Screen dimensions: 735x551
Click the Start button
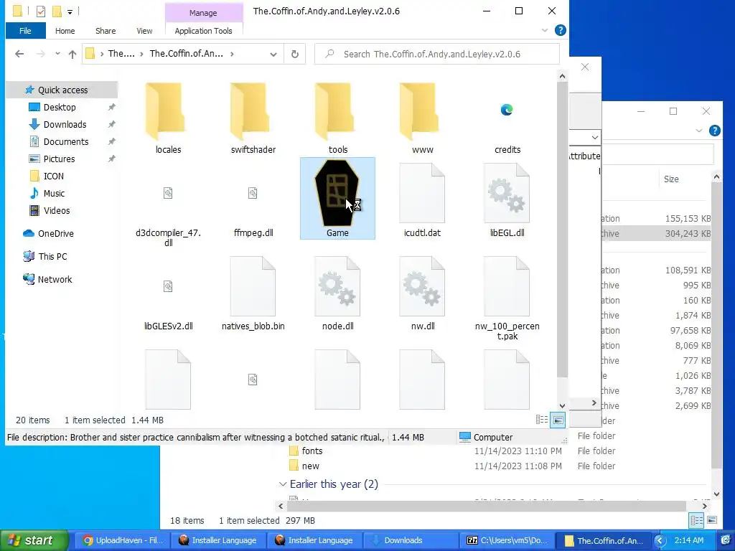pyautogui.click(x=34, y=540)
